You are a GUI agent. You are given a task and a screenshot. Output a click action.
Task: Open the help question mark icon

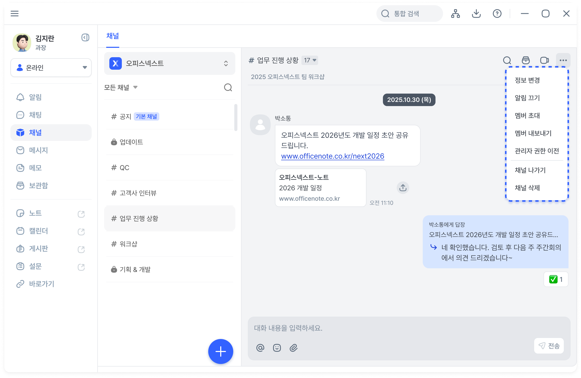497,14
